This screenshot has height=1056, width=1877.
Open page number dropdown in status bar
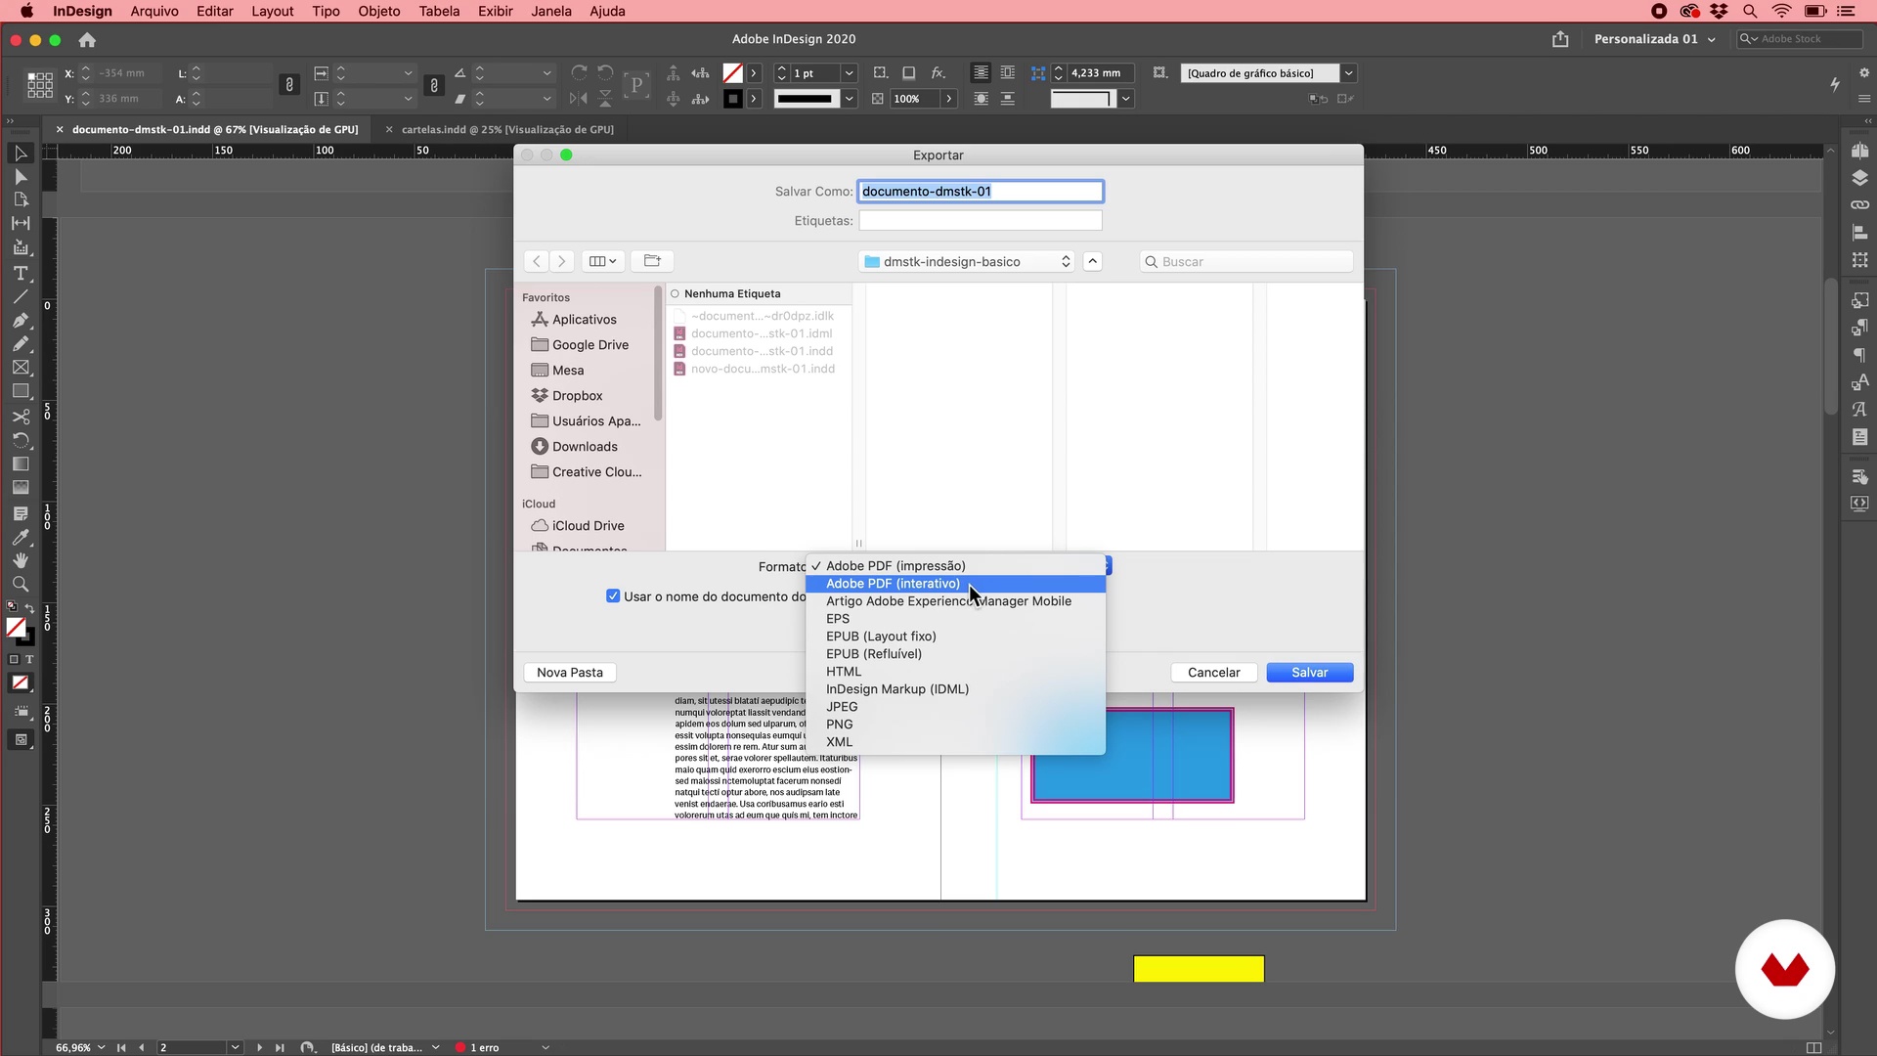pyautogui.click(x=235, y=1047)
